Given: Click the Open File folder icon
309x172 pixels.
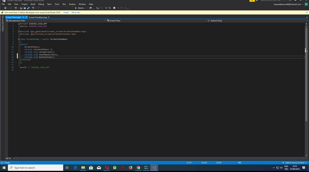Looking at the screenshot, I should point(21,8).
